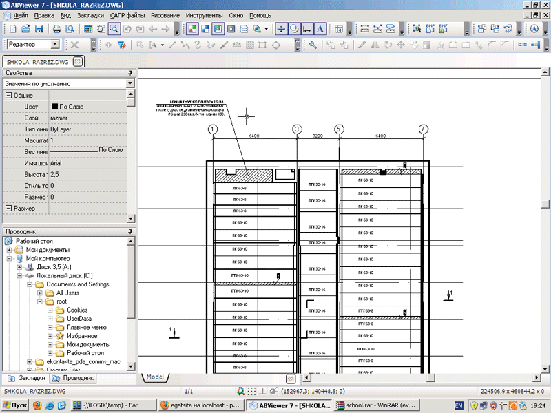Open file with the folder icon
Screen dimensions: 551x413
click(25, 29)
